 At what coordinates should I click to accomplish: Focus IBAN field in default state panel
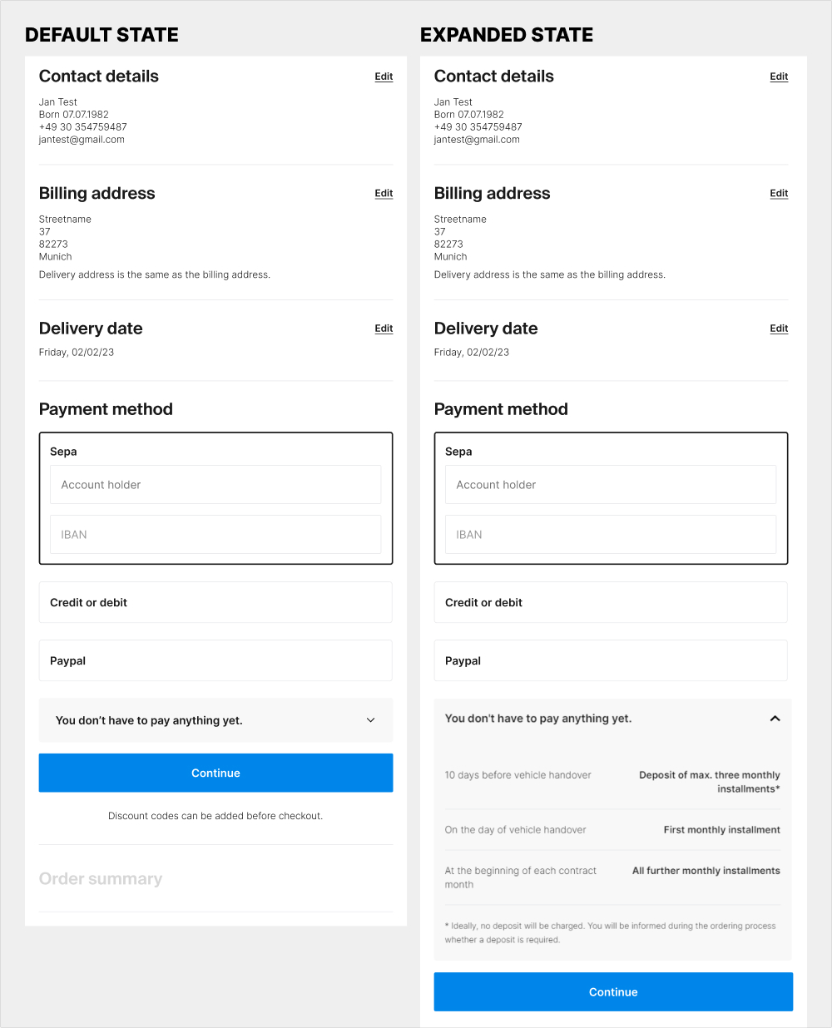point(215,535)
